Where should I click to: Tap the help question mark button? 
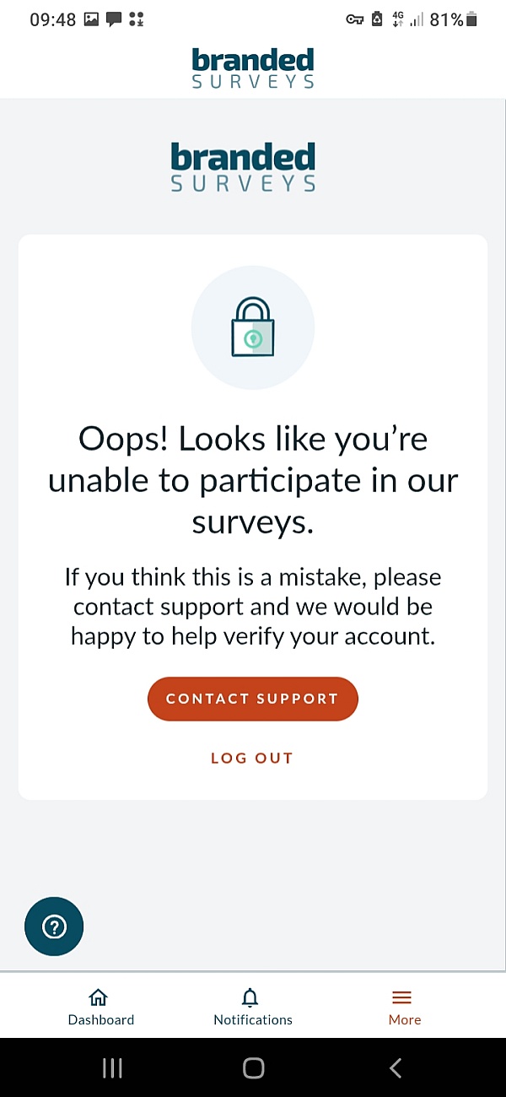coord(54,927)
